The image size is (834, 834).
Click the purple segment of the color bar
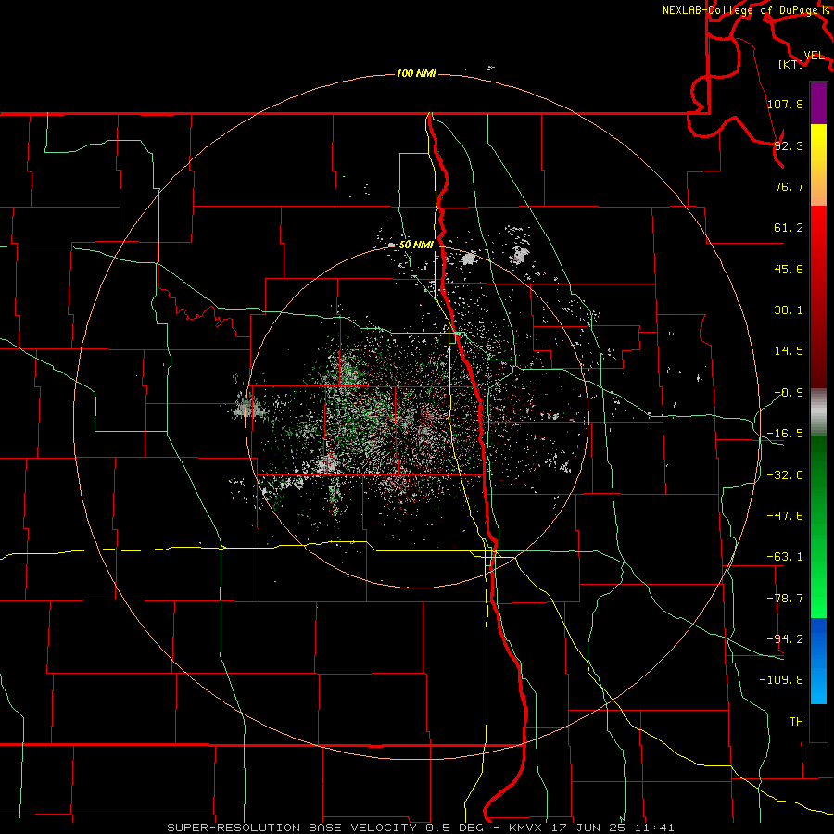pyautogui.click(x=818, y=103)
